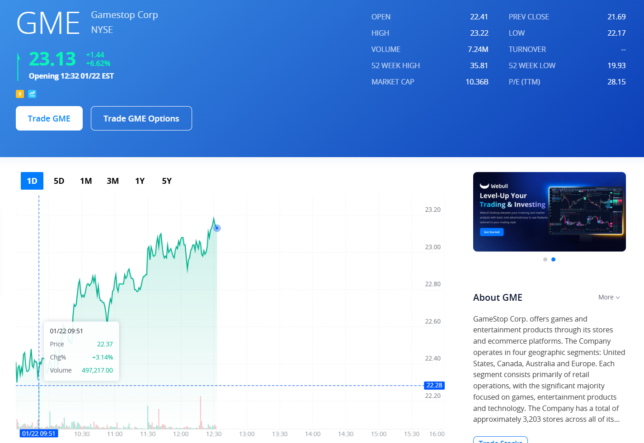This screenshot has width=644, height=443.
Task: Click the VOLUME value 7.24M
Action: pyautogui.click(x=478, y=49)
